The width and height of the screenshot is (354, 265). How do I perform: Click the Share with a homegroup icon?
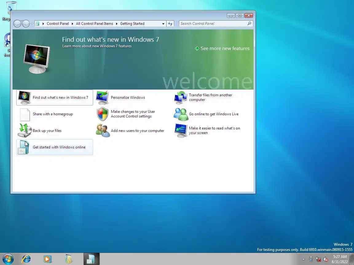point(25,114)
